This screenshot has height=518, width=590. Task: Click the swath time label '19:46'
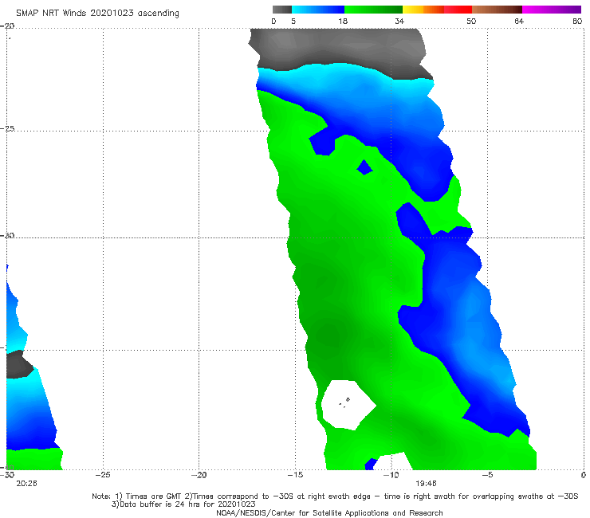tap(426, 484)
